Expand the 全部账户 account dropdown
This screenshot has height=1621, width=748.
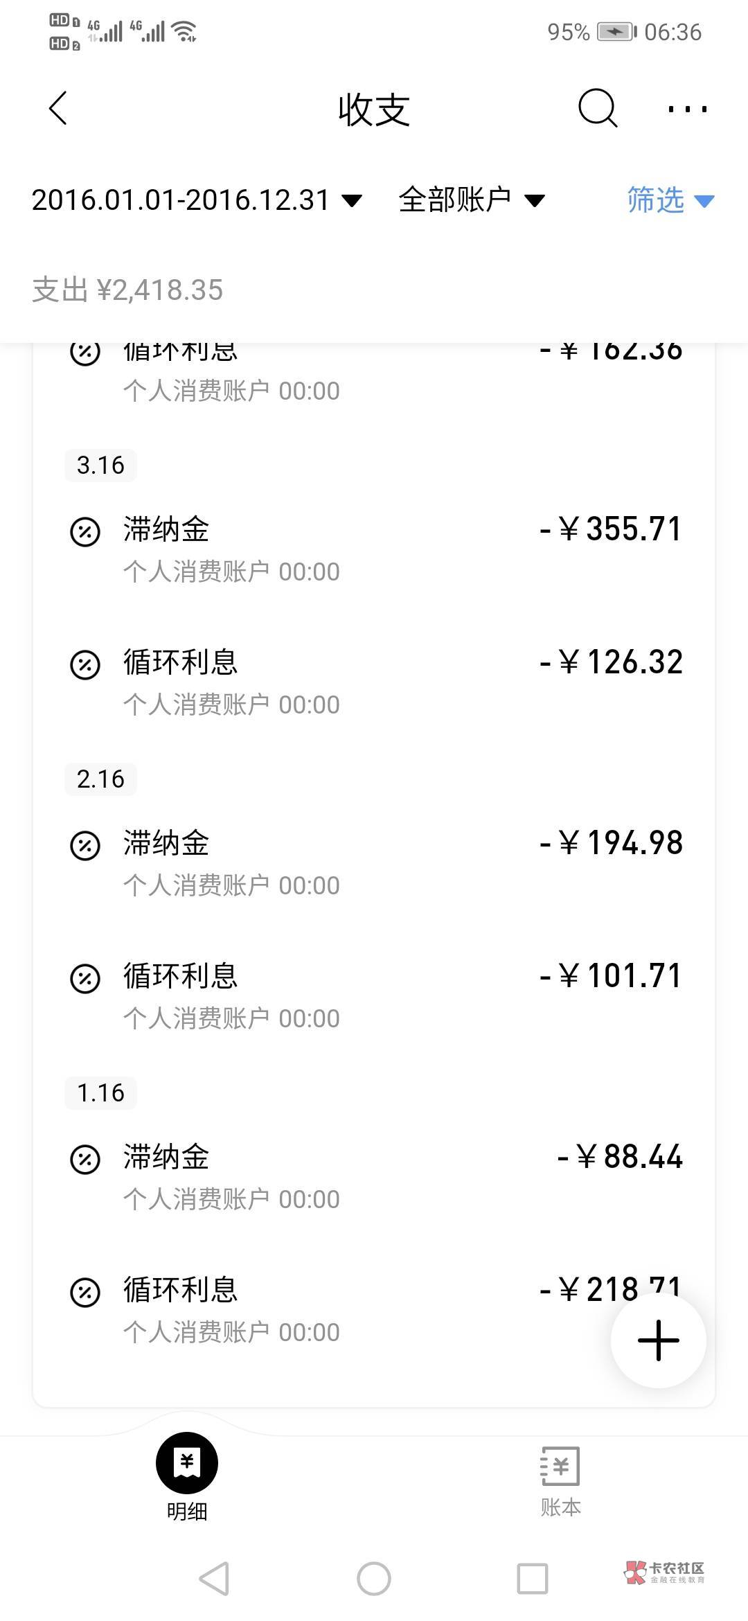click(x=471, y=200)
